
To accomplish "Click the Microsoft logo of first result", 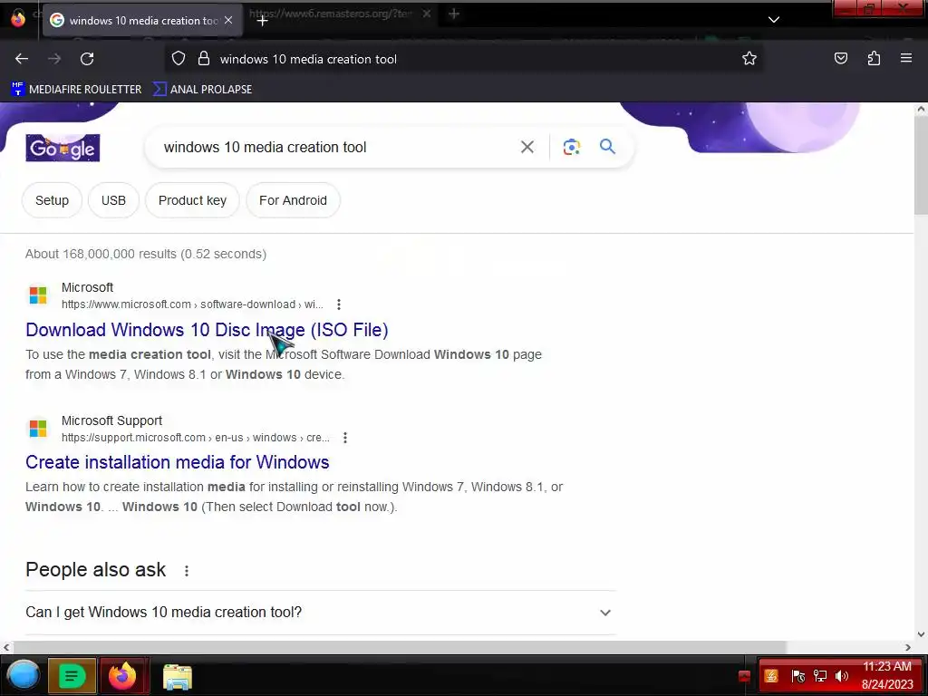I will pyautogui.click(x=38, y=295).
